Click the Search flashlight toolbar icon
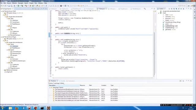 pos(42,6)
